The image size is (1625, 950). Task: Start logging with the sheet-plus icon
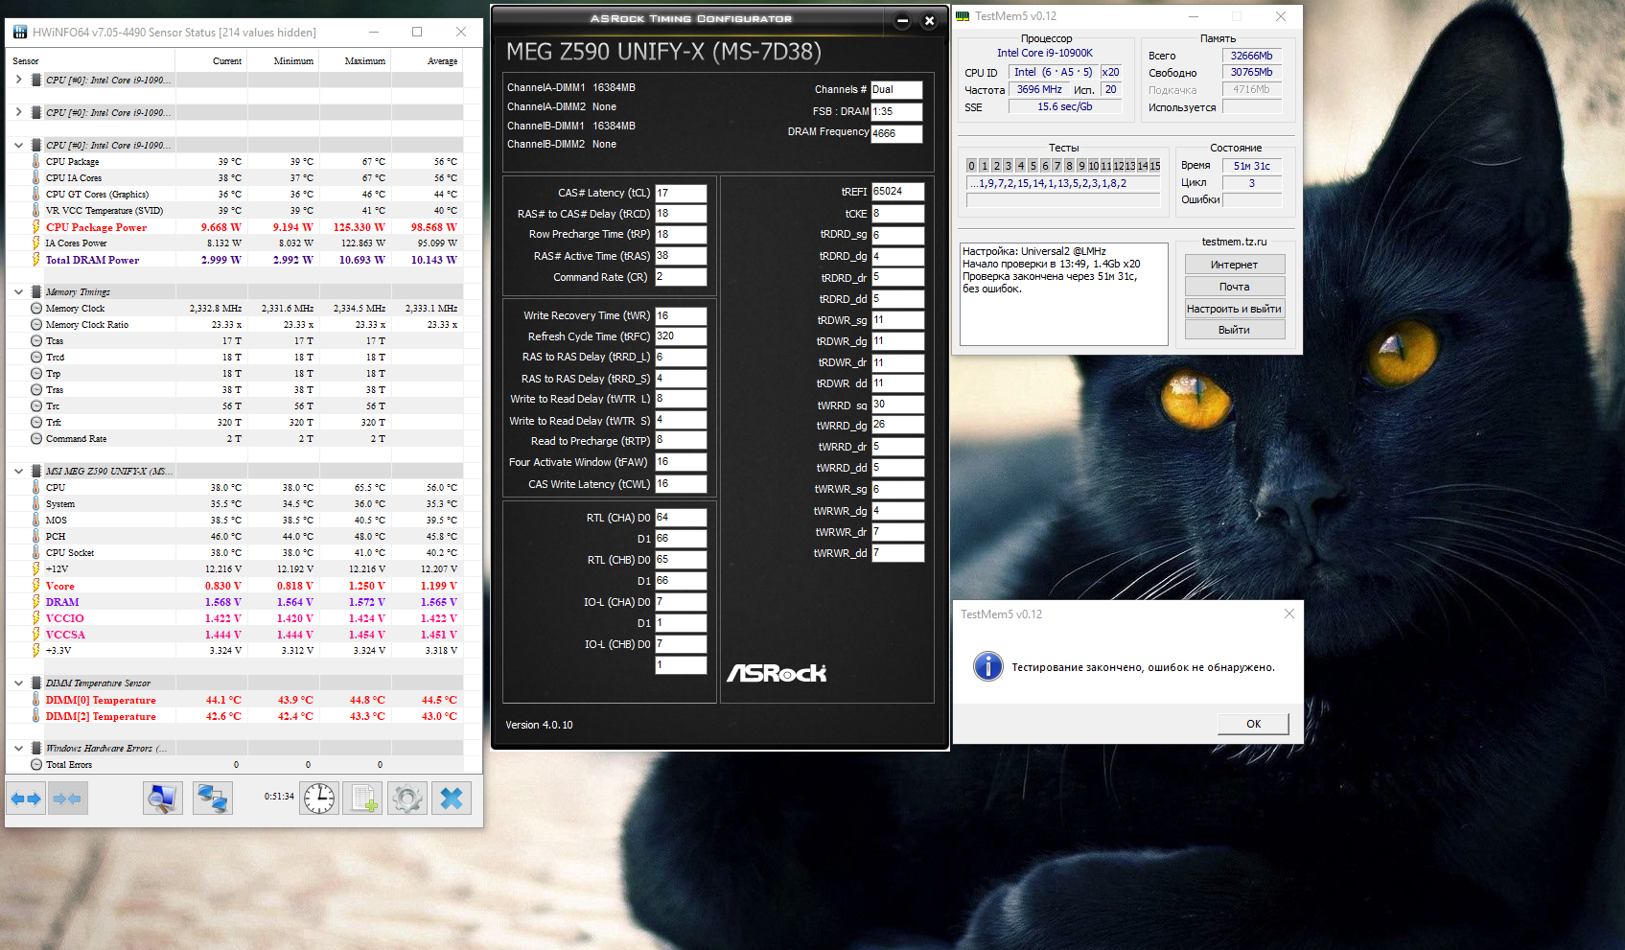point(363,799)
